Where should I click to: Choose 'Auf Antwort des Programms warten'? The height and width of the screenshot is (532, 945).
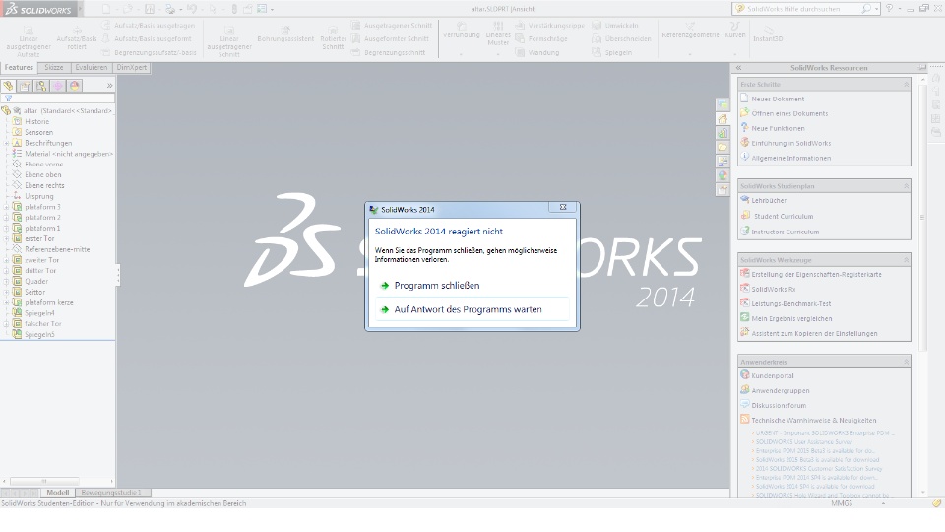[472, 309]
